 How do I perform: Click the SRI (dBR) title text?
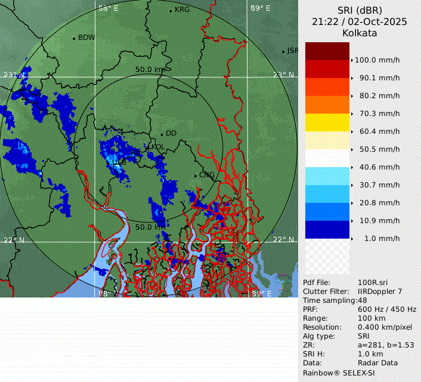[x=359, y=10]
